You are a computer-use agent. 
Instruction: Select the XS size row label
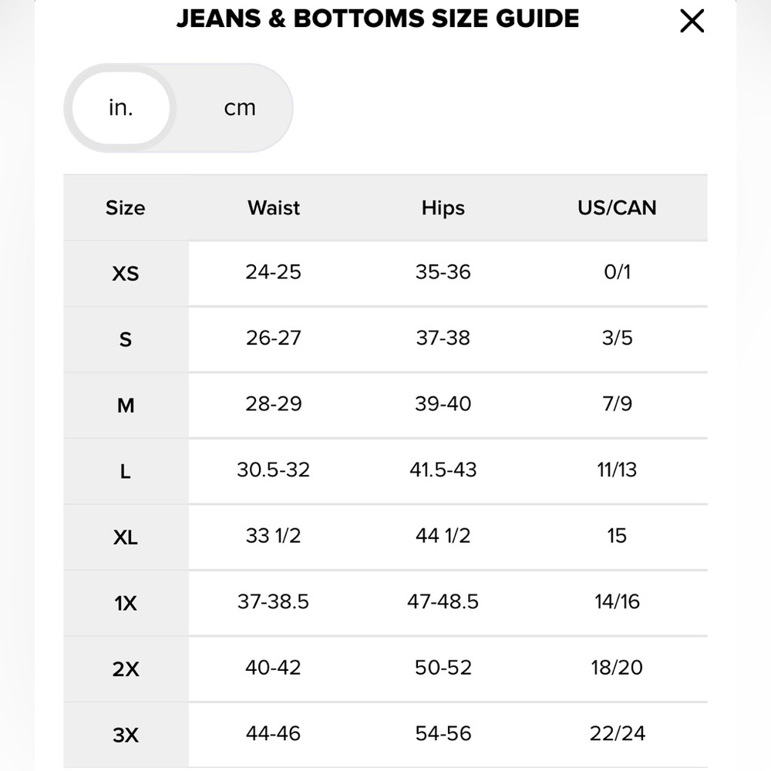coord(126,274)
